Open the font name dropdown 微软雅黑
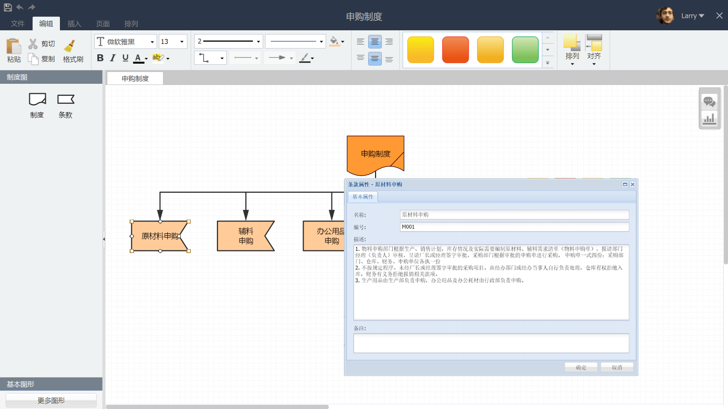The image size is (728, 409). 152,42
